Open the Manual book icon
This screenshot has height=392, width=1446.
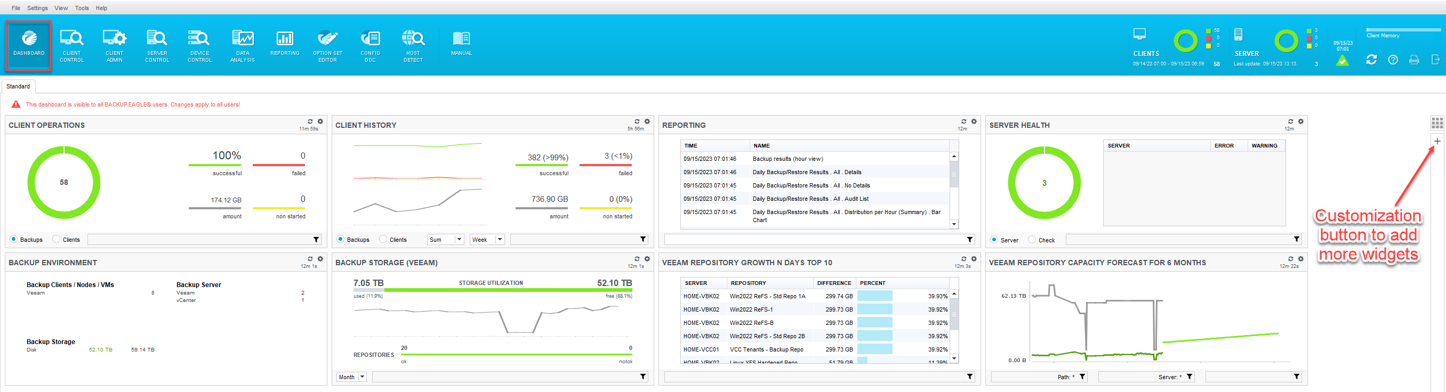click(461, 43)
